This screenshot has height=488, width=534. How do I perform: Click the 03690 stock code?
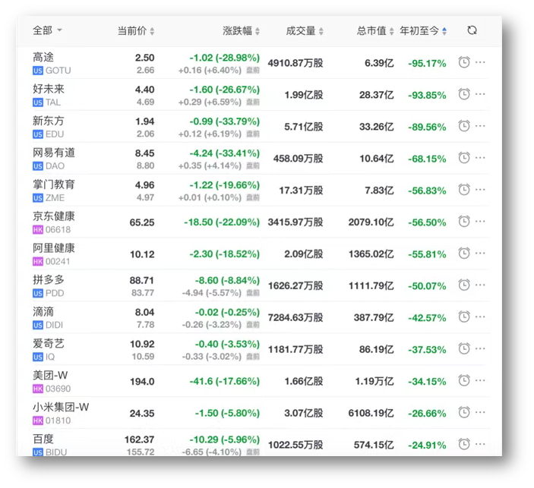click(58, 389)
